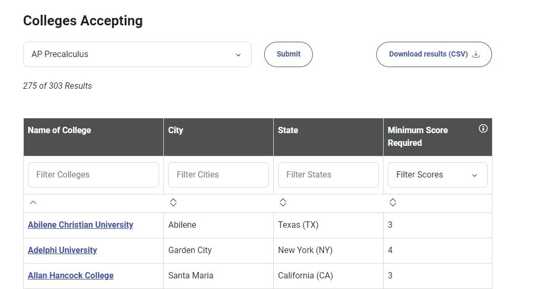This screenshot has width=557, height=289.
Task: Select the Garden City cell
Action: coord(190,250)
